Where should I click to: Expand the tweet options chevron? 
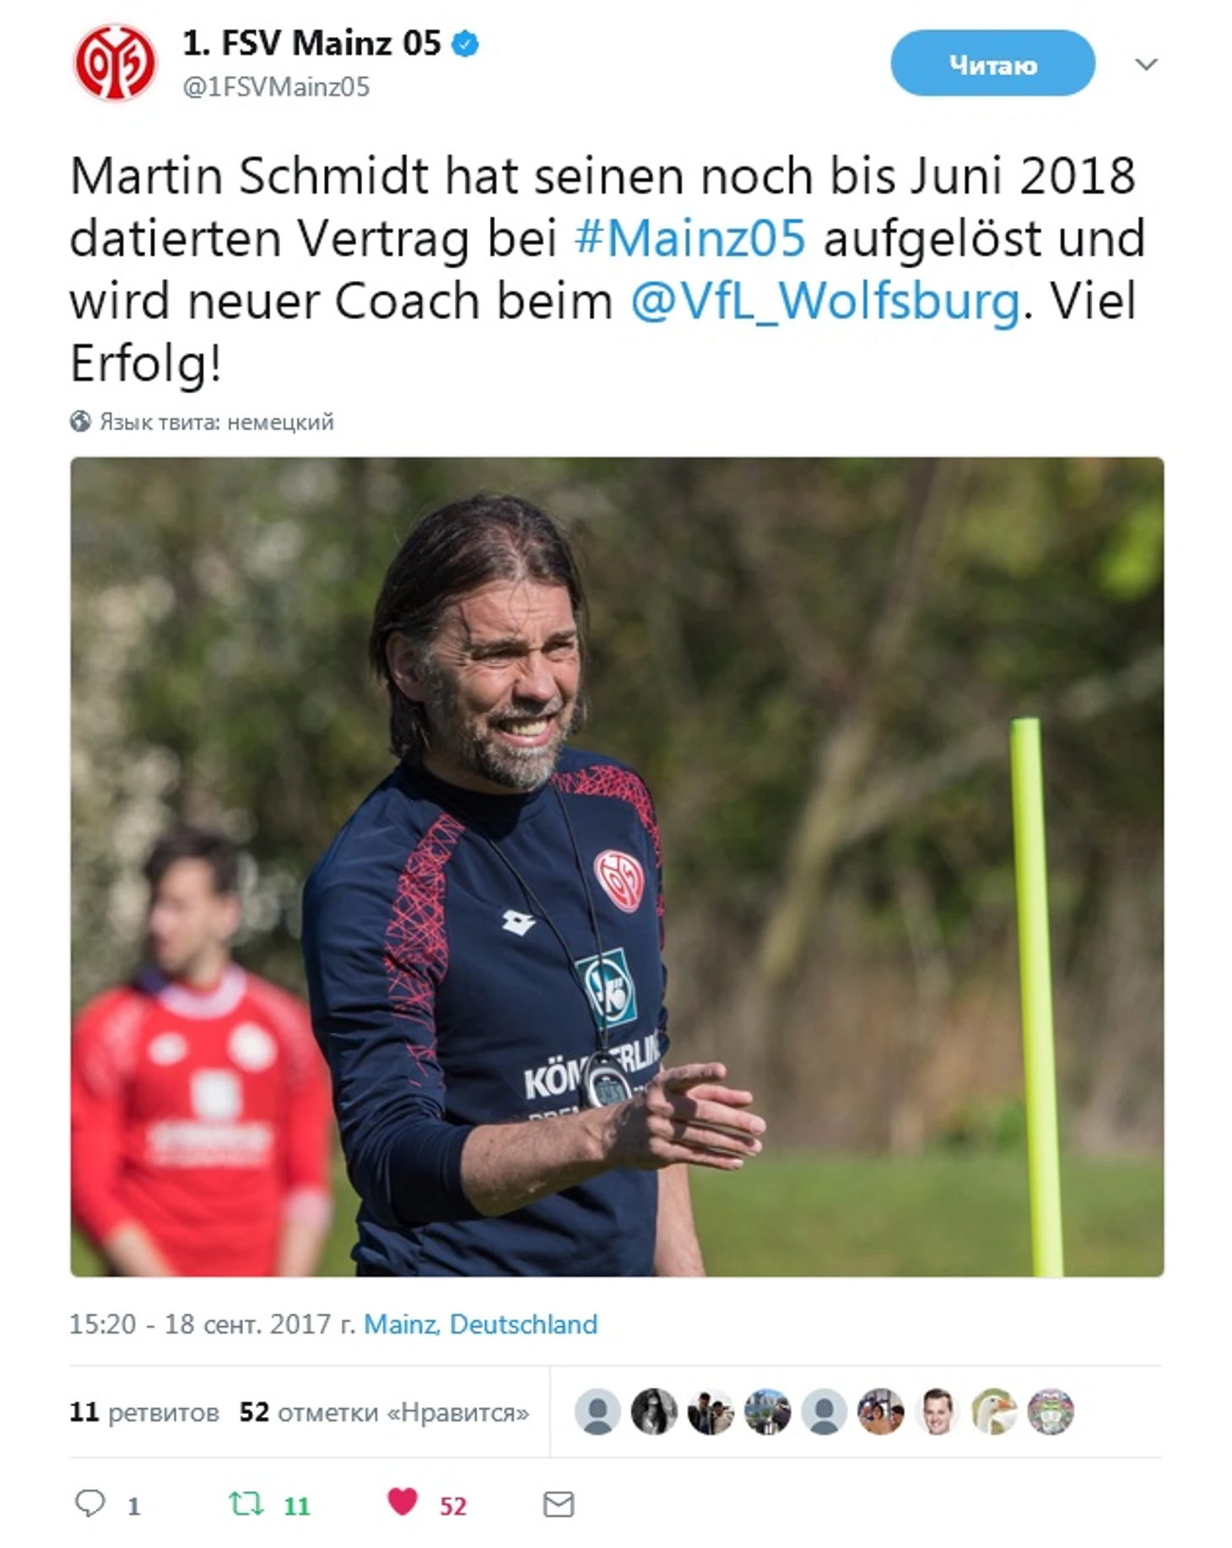pyautogui.click(x=1146, y=64)
